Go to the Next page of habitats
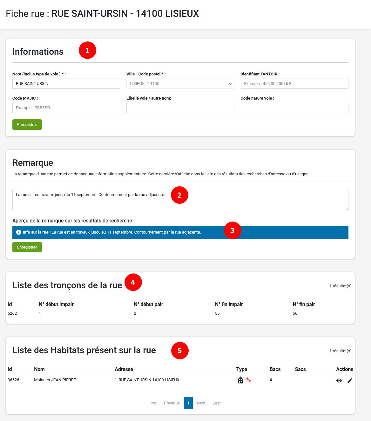 pos(201,403)
